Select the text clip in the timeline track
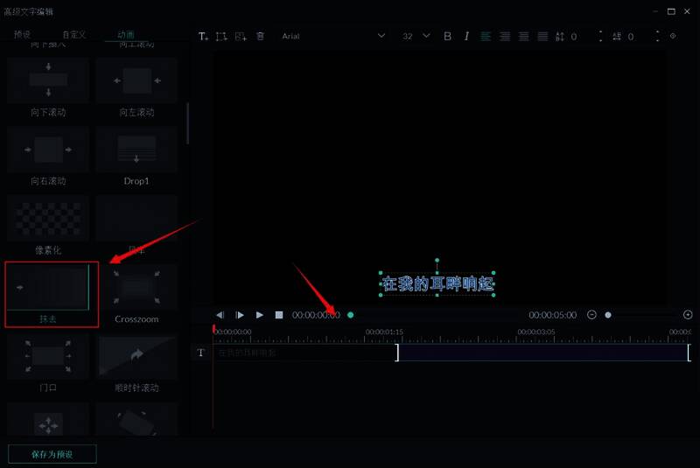 click(x=451, y=353)
